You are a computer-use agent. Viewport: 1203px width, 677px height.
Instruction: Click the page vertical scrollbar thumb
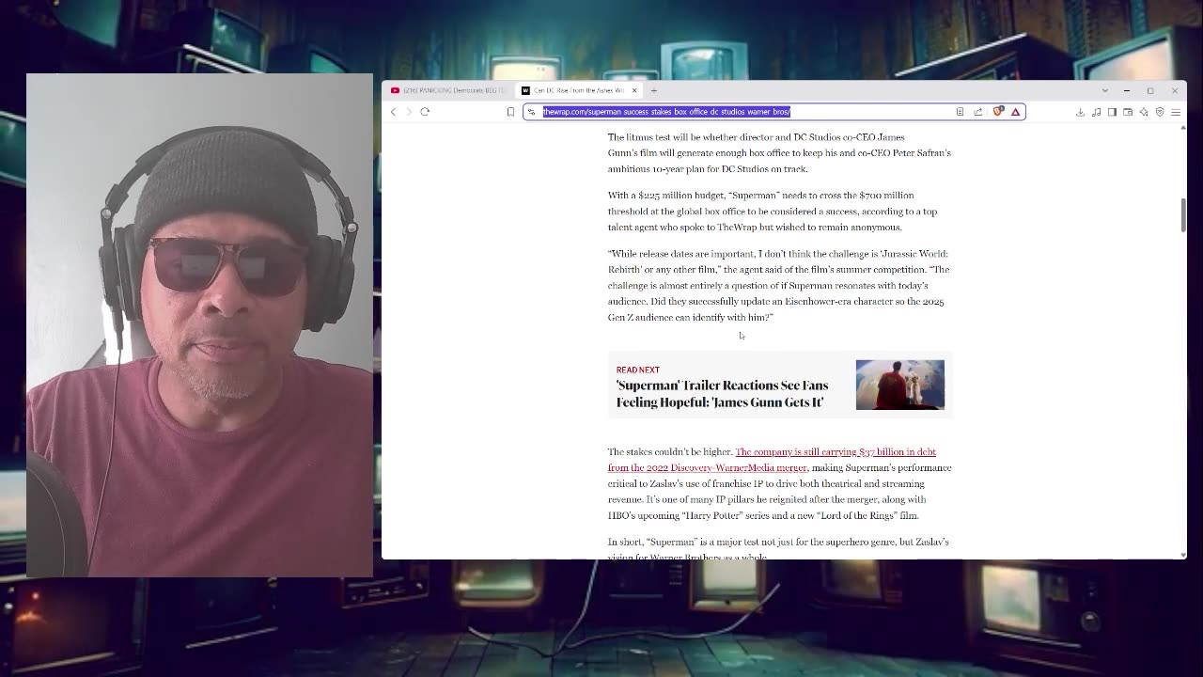(1182, 215)
